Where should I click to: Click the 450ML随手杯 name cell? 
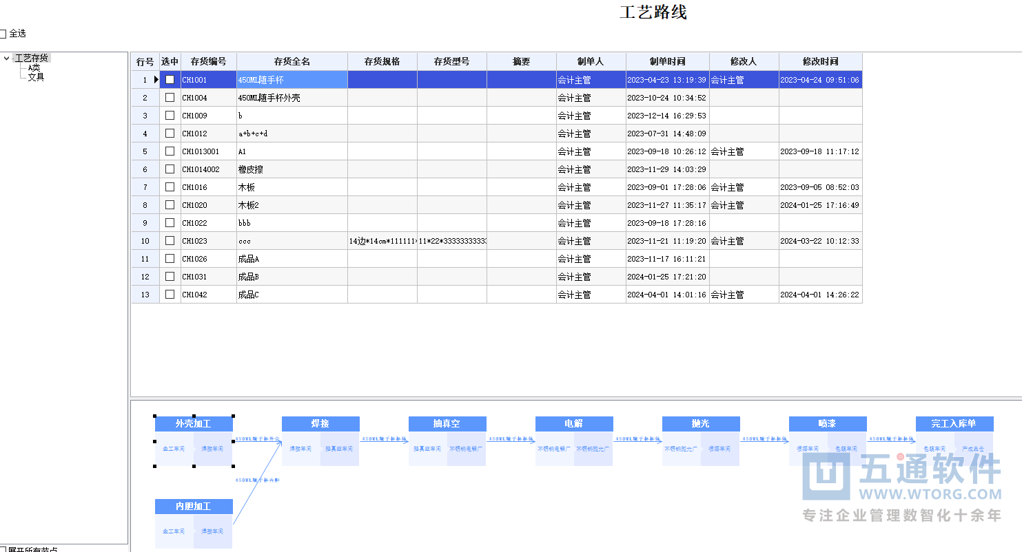coord(292,80)
